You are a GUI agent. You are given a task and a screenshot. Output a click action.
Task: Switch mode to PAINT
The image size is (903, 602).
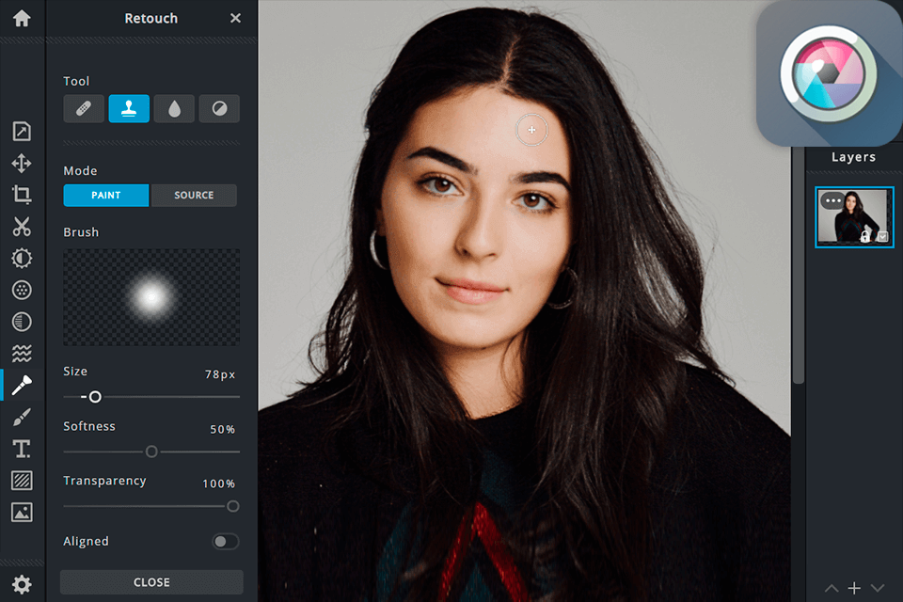[x=106, y=196]
